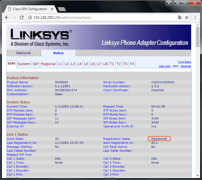Screen dimensions: 202x180
Task: Open the Info sub-tab
Action: tap(11, 63)
